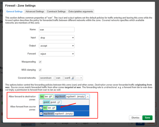Go to Extra iptables arguments tab
This screenshot has width=159, height=127.
point(80,11)
